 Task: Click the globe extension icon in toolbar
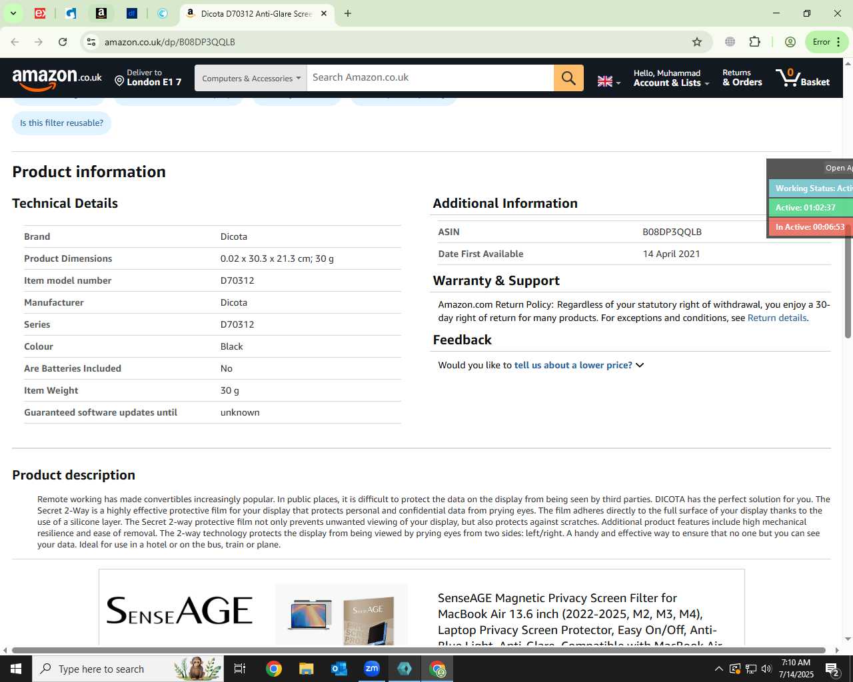pos(730,42)
